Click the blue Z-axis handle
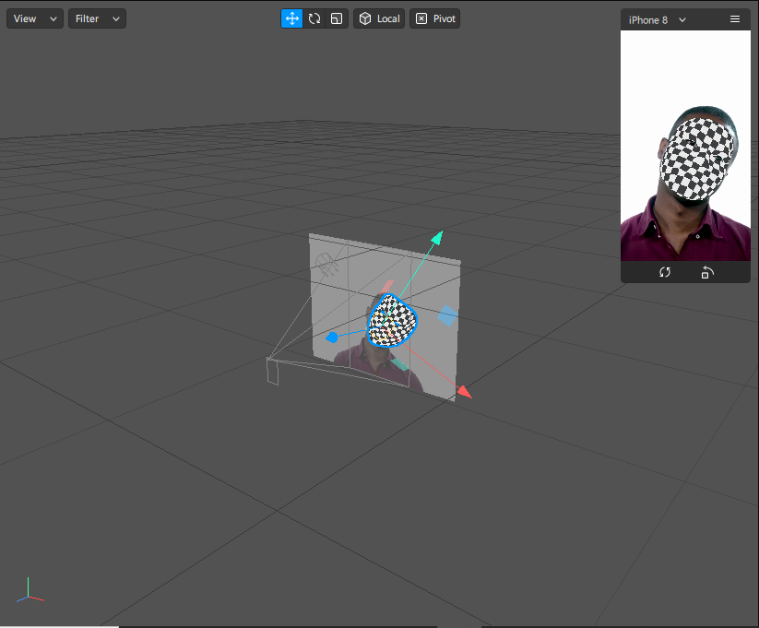This screenshot has height=628, width=759. [332, 337]
